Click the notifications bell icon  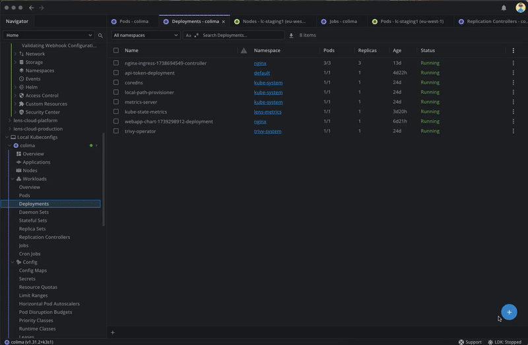(x=504, y=8)
